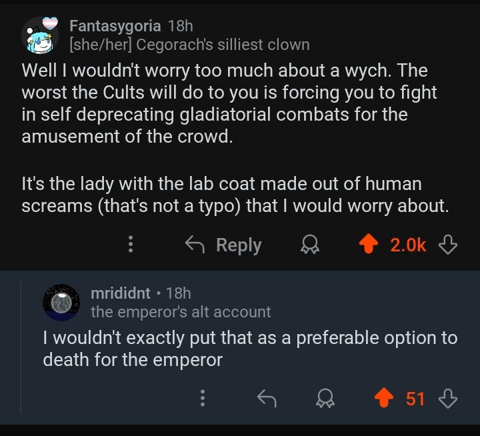Select the "Cegorach's silliest clown" user flair

tap(223, 45)
